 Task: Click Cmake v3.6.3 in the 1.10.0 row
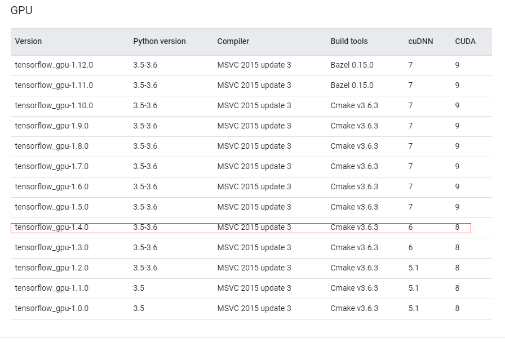pyautogui.click(x=355, y=105)
